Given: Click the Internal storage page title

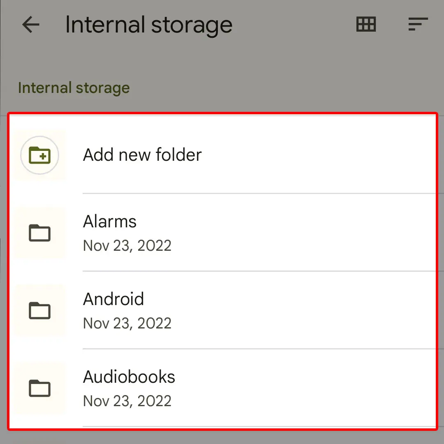Looking at the screenshot, I should point(149,25).
